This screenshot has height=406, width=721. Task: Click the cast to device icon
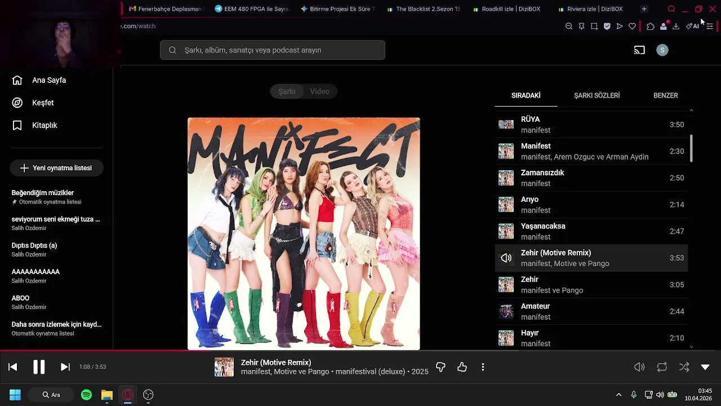pos(639,50)
